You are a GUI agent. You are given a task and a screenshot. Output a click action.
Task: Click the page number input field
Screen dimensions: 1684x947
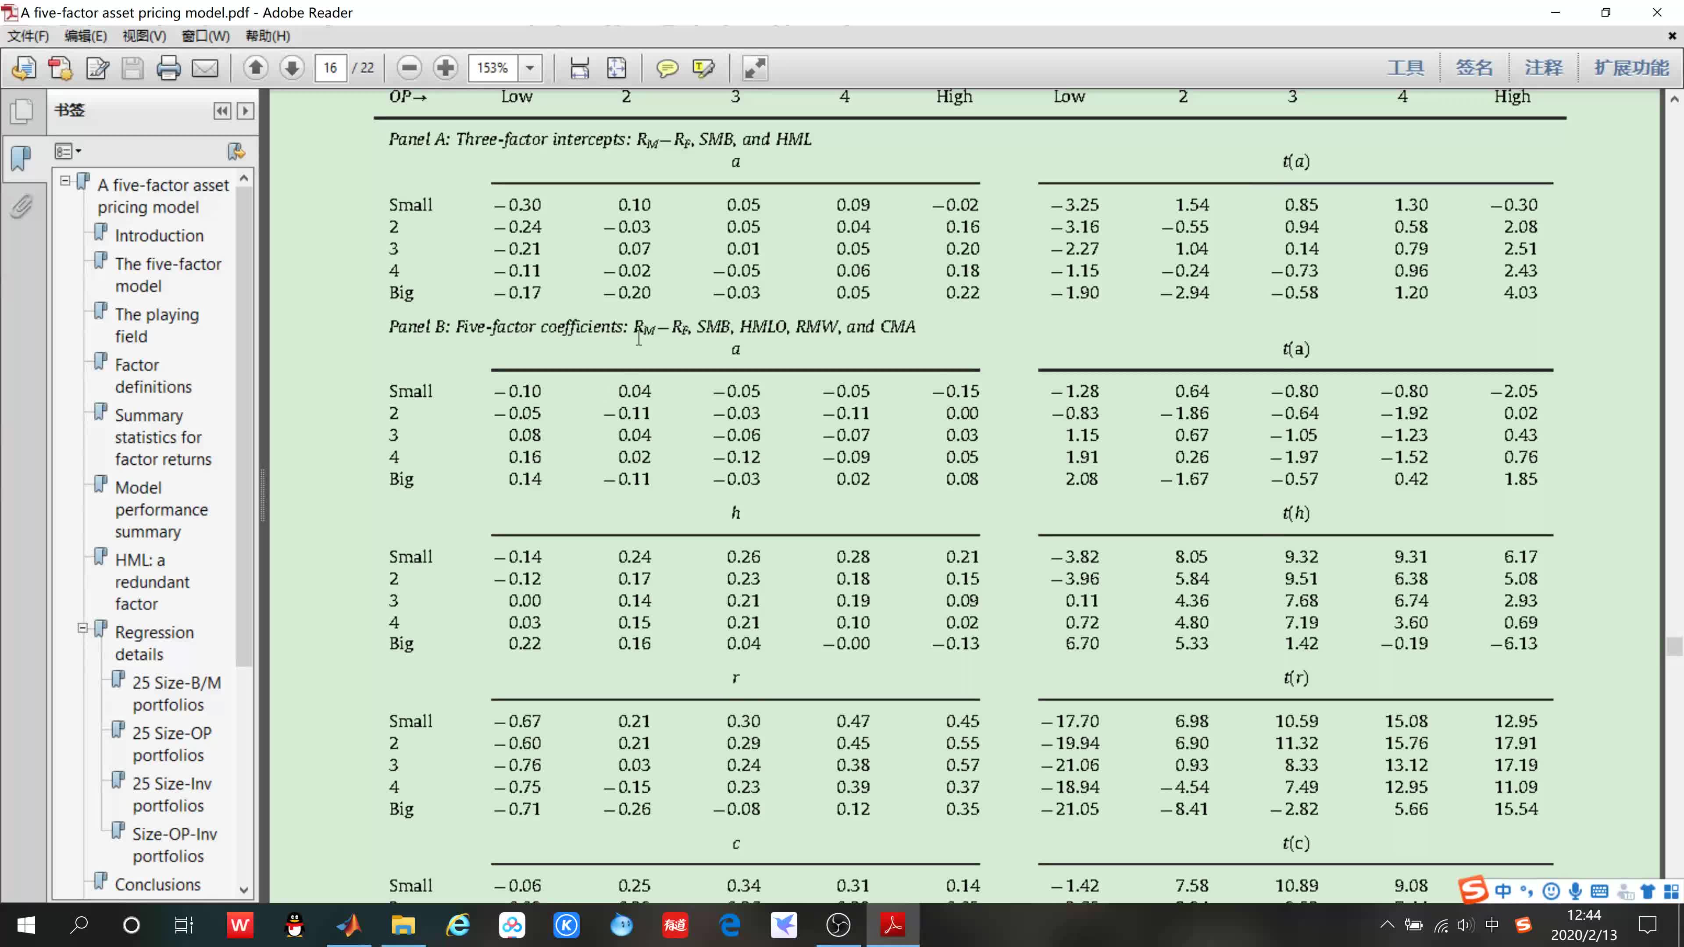(x=330, y=68)
